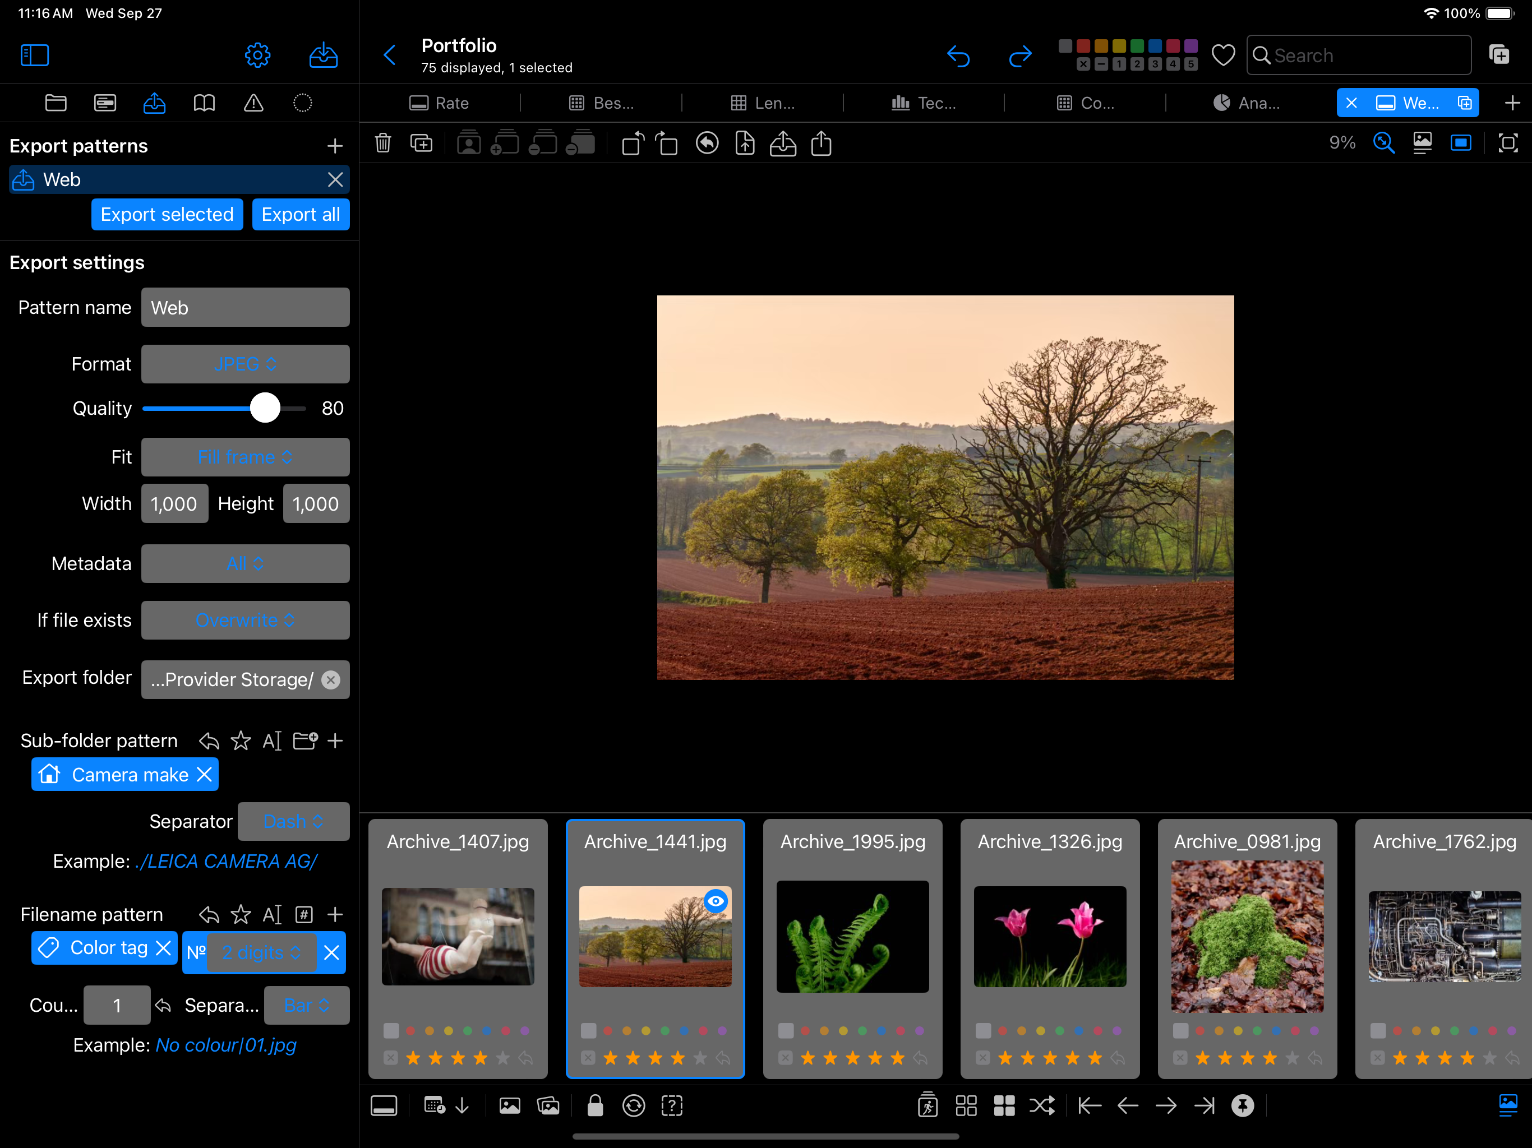
Task: Open the filename Separator Bar dropdown
Action: (307, 1006)
